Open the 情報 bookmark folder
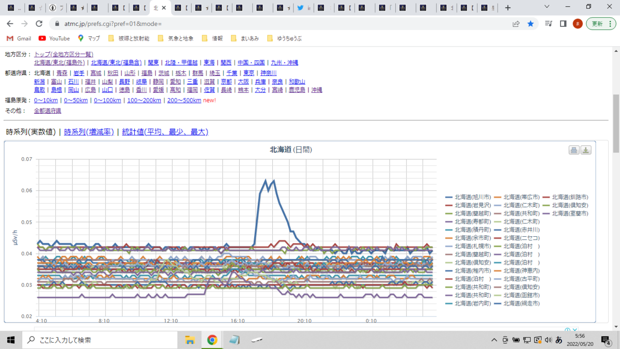 point(212,38)
